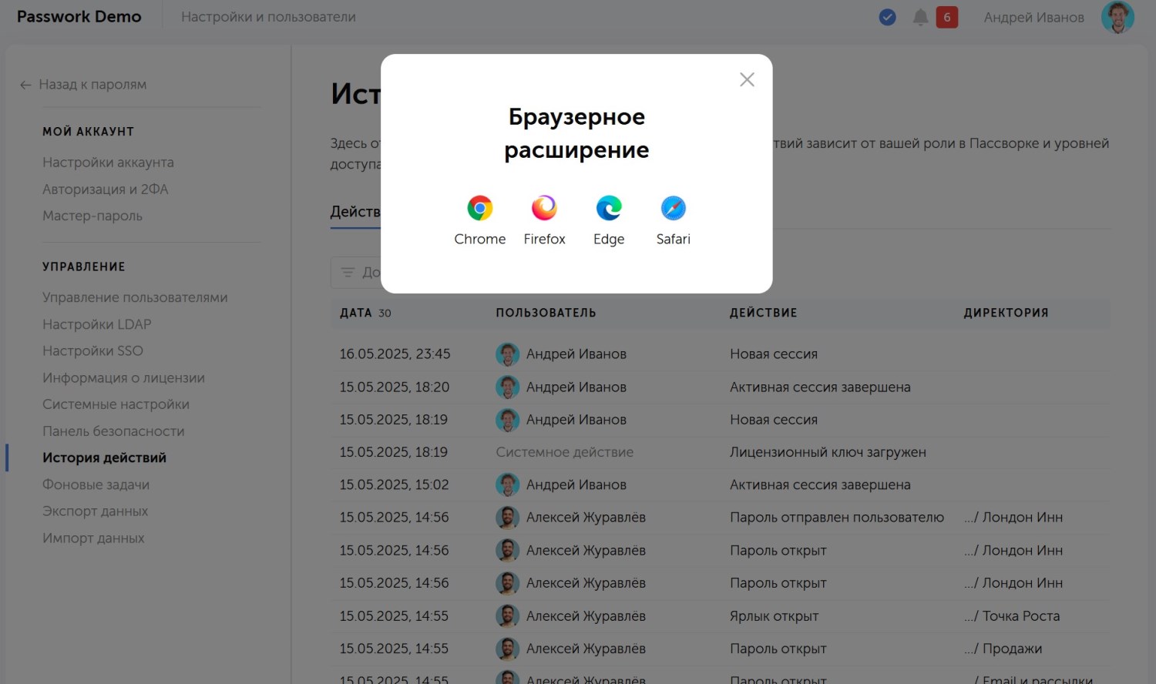This screenshot has height=684, width=1156.
Task: Open the profile avatar in the header
Action: (x=1117, y=17)
